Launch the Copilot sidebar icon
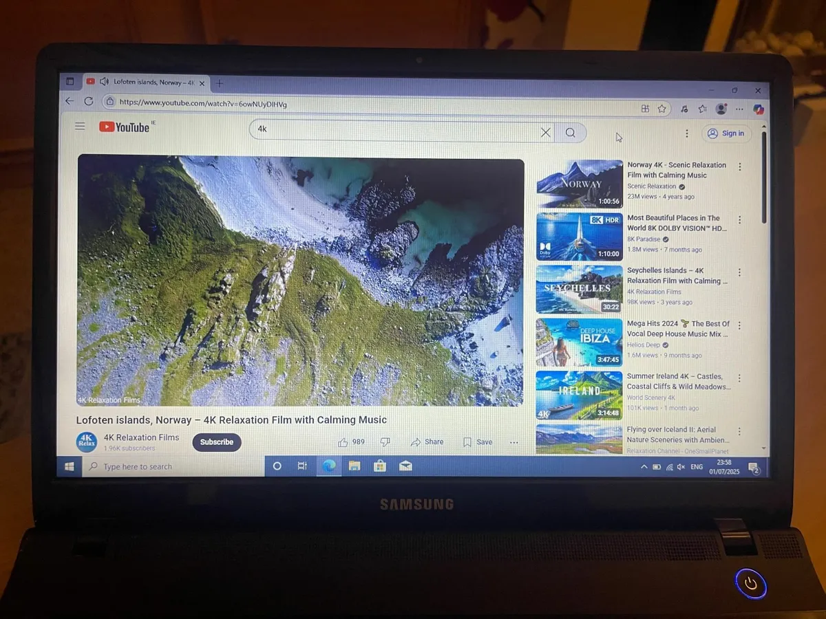This screenshot has height=619, width=826. tap(758, 109)
